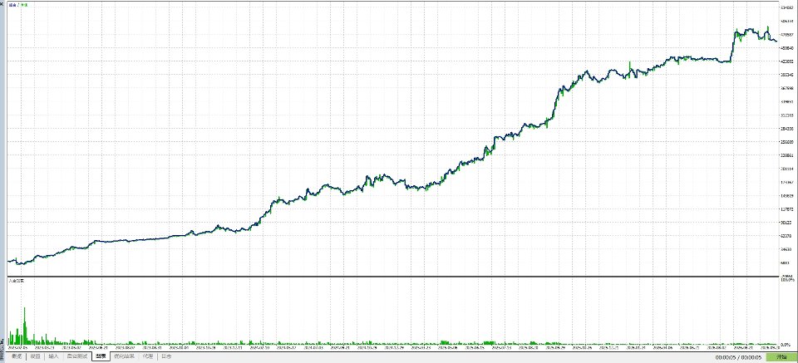Viewport: 798px width, 363px height.
Task: Open the 设置 (Settings) tab
Action: [35, 356]
